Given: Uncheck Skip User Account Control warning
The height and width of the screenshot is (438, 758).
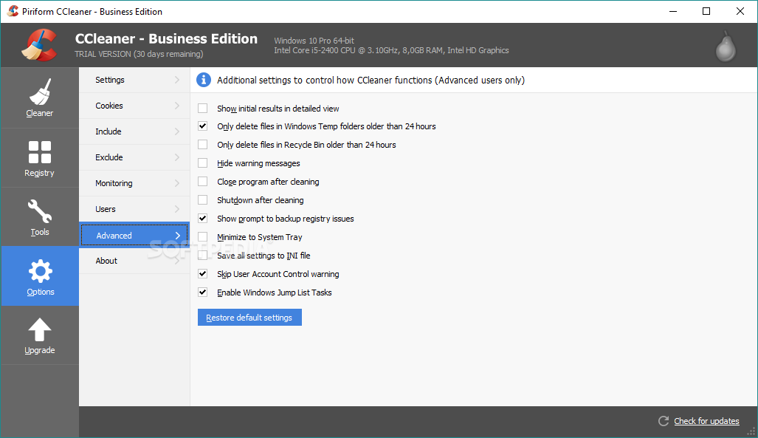Looking at the screenshot, I should [x=202, y=274].
